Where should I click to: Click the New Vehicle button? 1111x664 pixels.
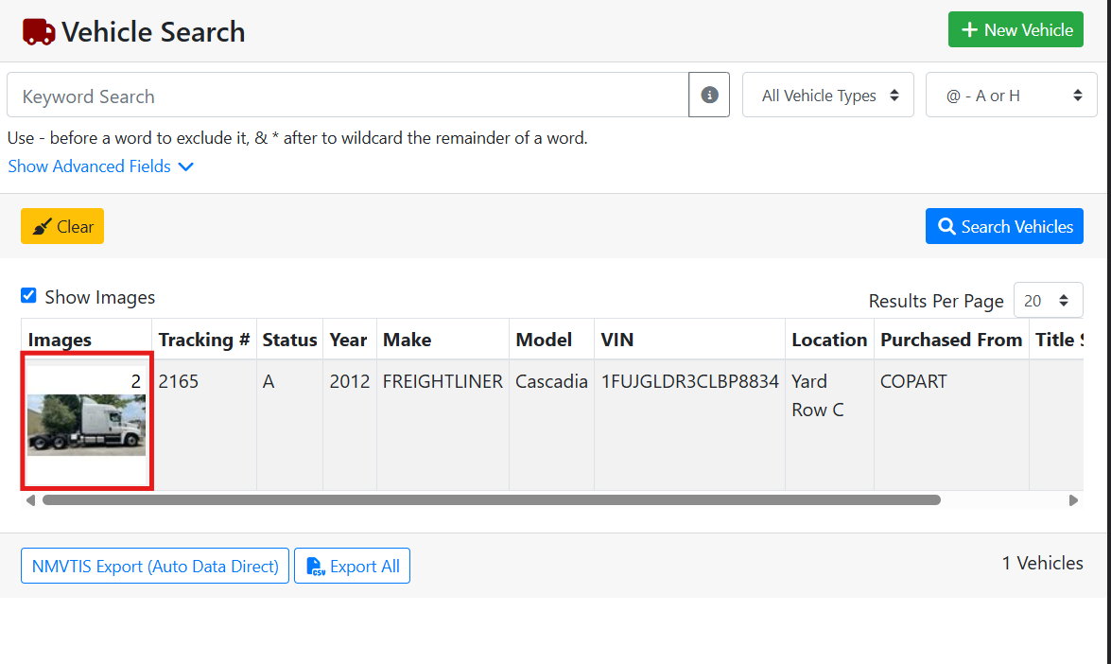tap(1016, 29)
